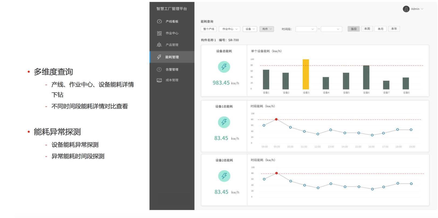Viewport: 438px width, 218px height.
Task: Open the end time range dropdown
Action: 331,29
